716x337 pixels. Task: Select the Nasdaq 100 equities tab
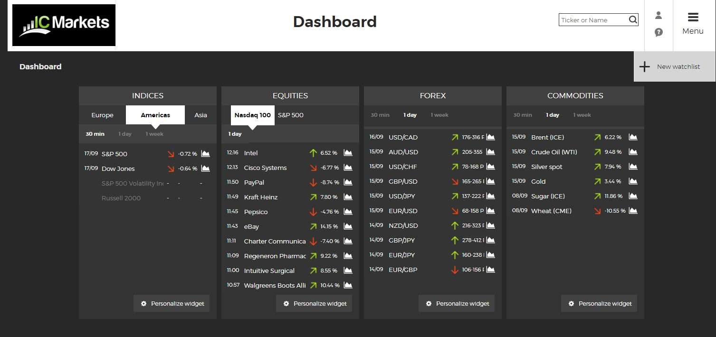[x=252, y=115]
